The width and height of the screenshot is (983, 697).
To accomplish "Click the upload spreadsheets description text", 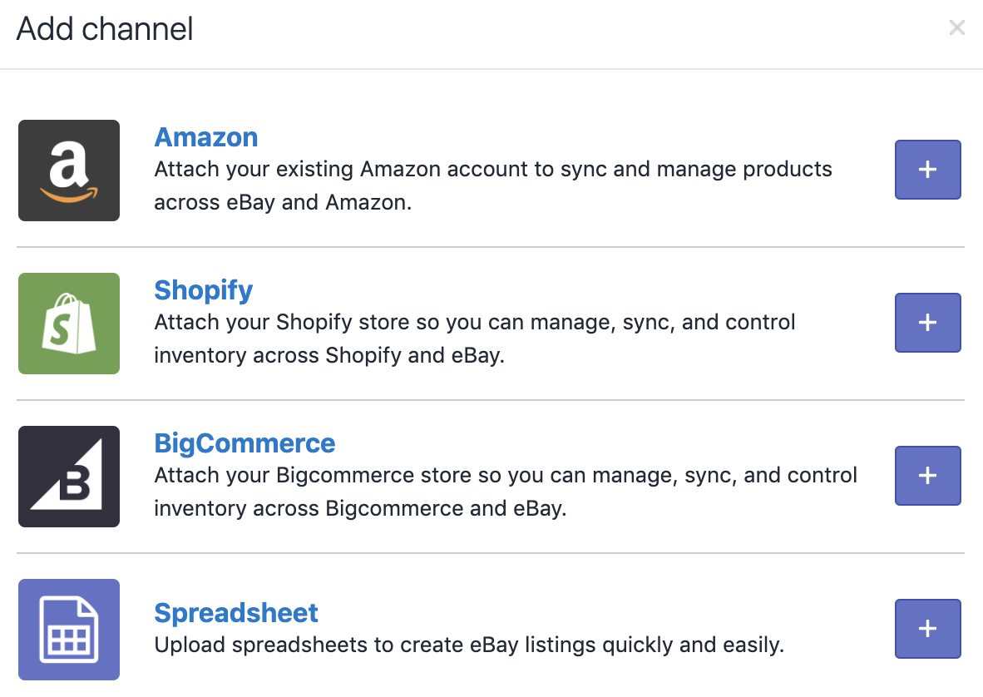I will [469, 645].
